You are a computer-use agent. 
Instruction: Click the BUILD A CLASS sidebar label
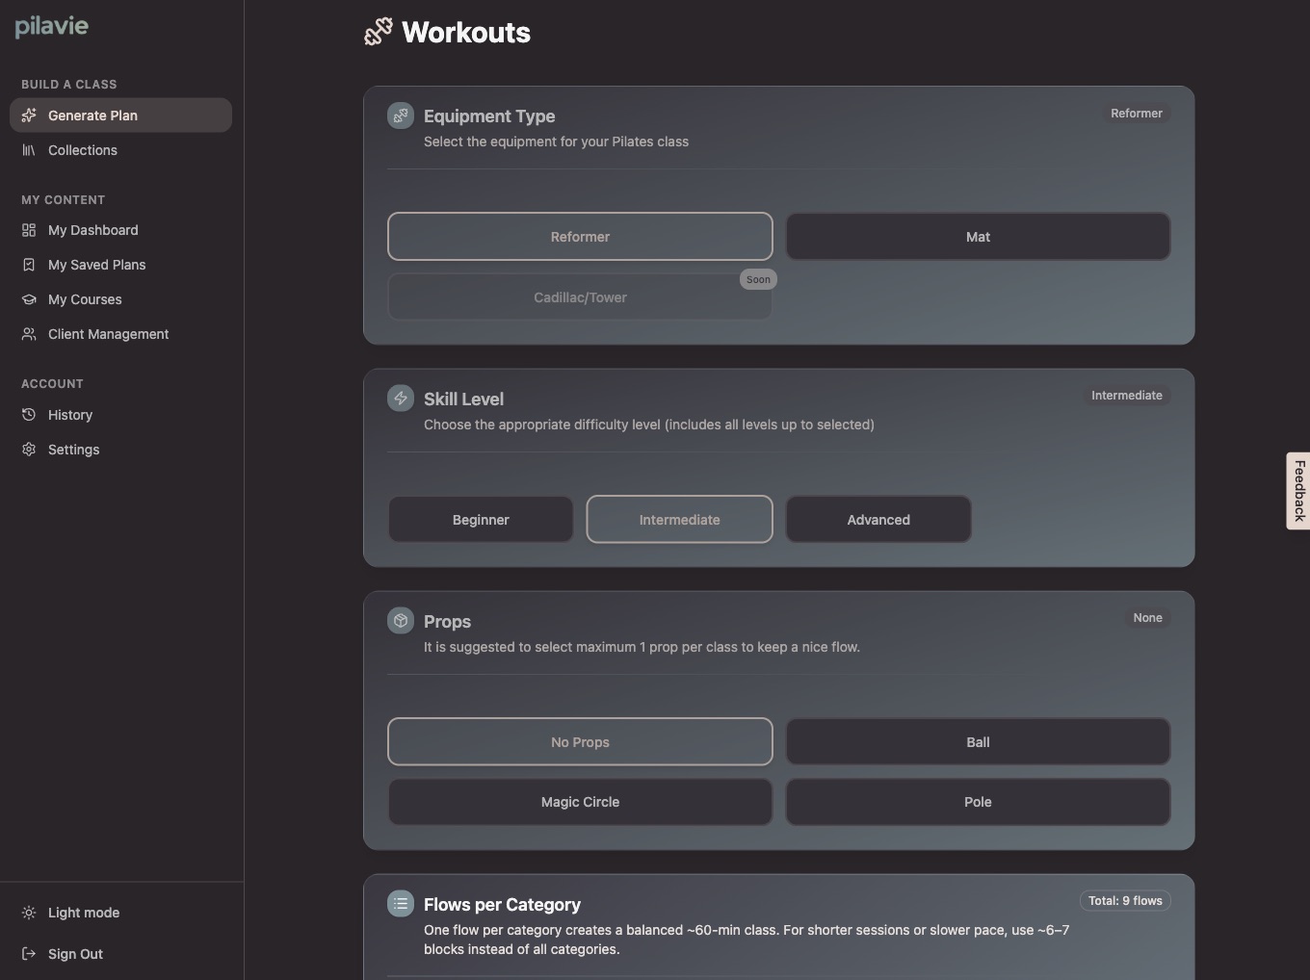69,85
